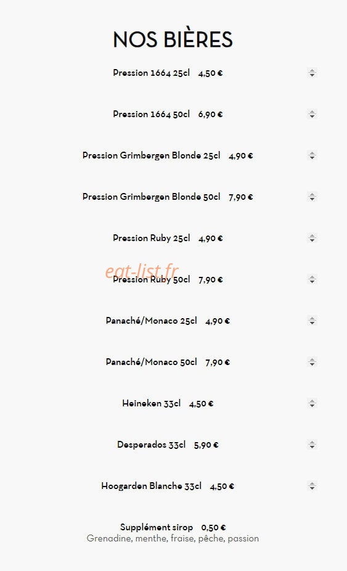Click the up-down arrows beside Hoogarden Blanche 33cl
The height and width of the screenshot is (571, 347).
point(312,486)
